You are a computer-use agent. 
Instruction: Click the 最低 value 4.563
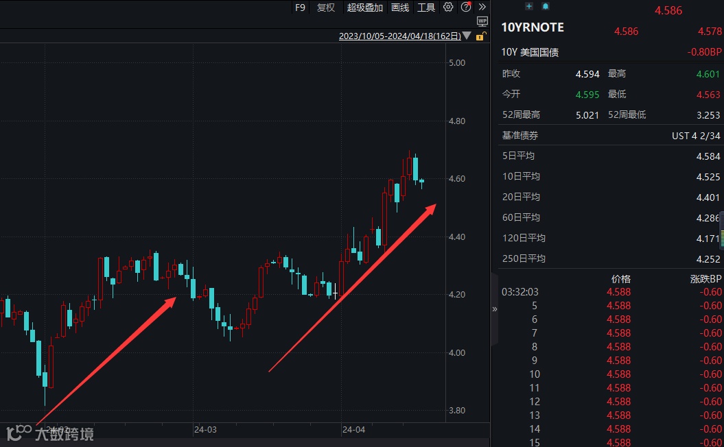click(x=708, y=95)
